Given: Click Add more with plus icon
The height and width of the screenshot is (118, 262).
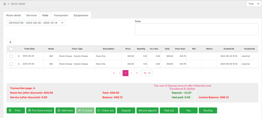Looking at the screenshot, I should [x=65, y=110].
